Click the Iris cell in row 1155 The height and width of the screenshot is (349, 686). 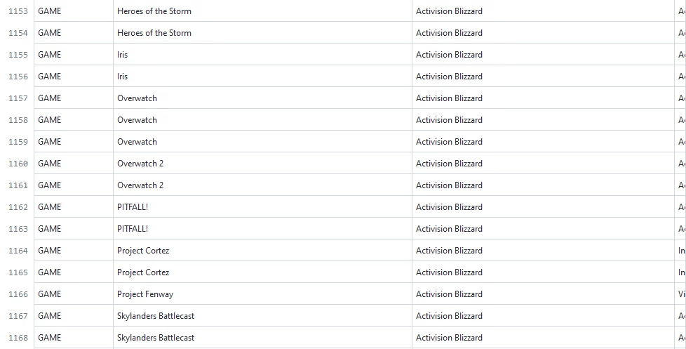tap(262, 55)
